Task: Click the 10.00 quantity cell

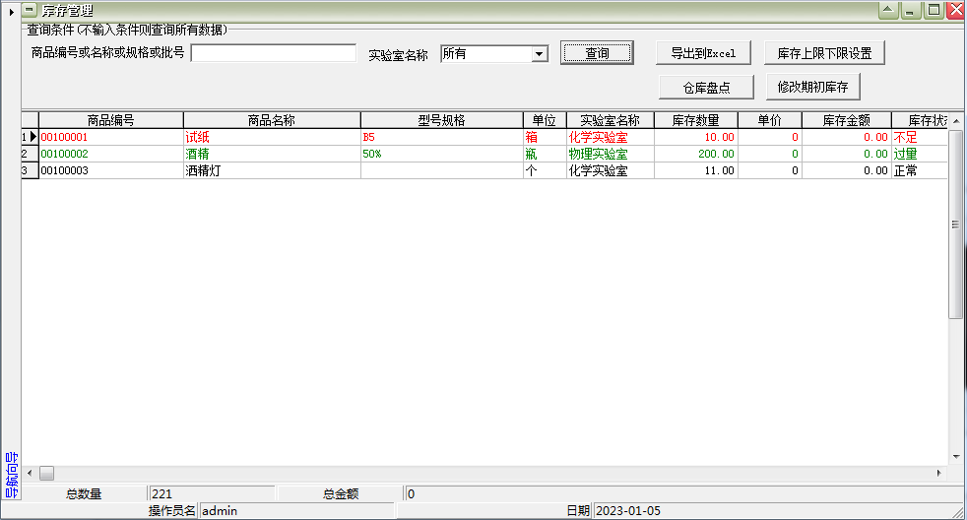Action: point(695,137)
